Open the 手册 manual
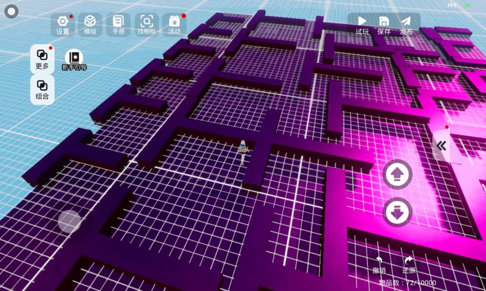 (118, 25)
